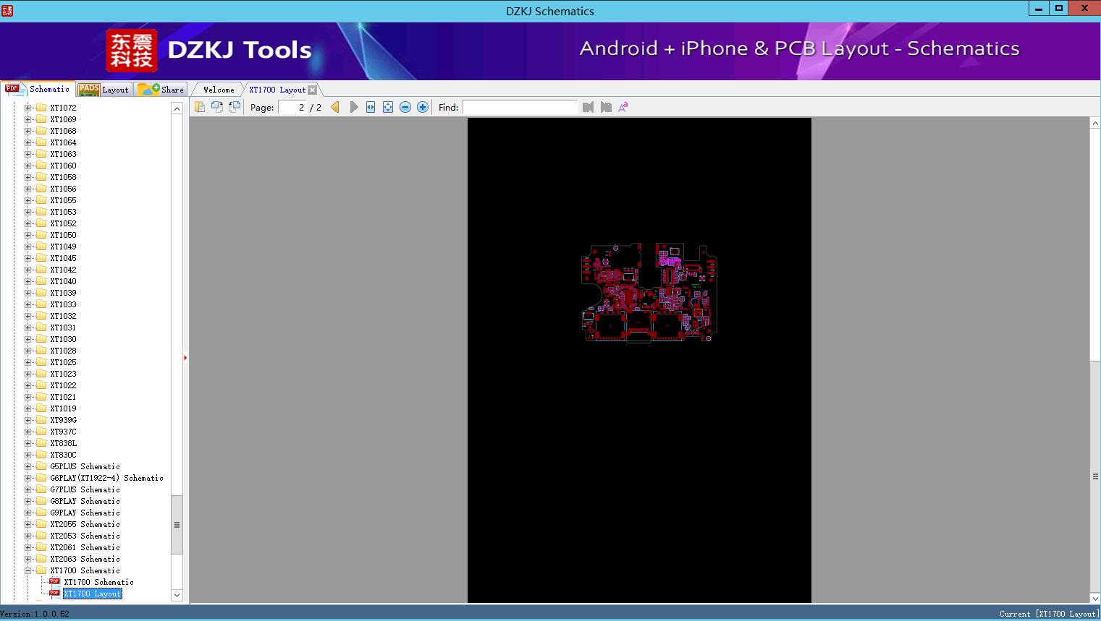Click the DZKJ red logo in the banner
This screenshot has height=621, width=1101.
pyautogui.click(x=132, y=51)
